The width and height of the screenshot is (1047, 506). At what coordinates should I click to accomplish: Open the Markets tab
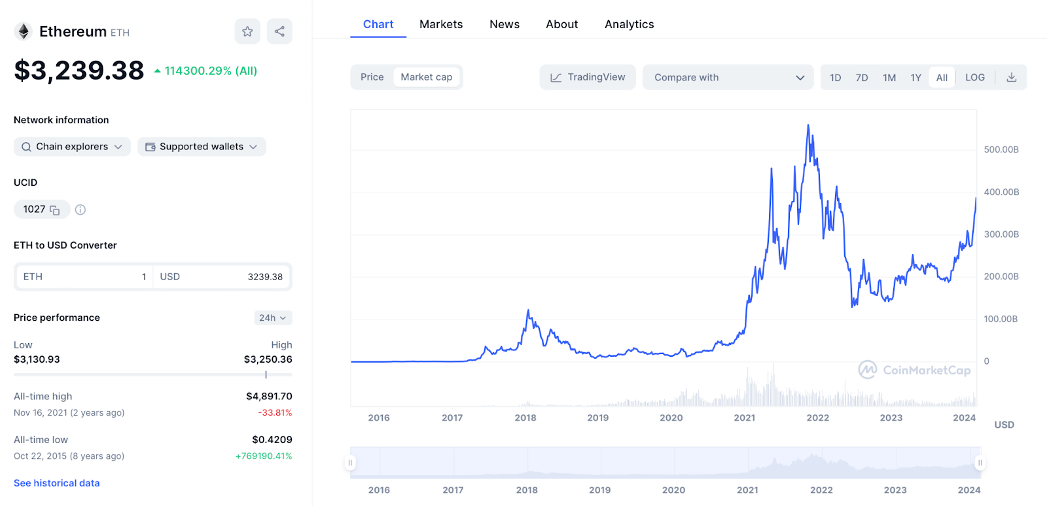(x=441, y=24)
